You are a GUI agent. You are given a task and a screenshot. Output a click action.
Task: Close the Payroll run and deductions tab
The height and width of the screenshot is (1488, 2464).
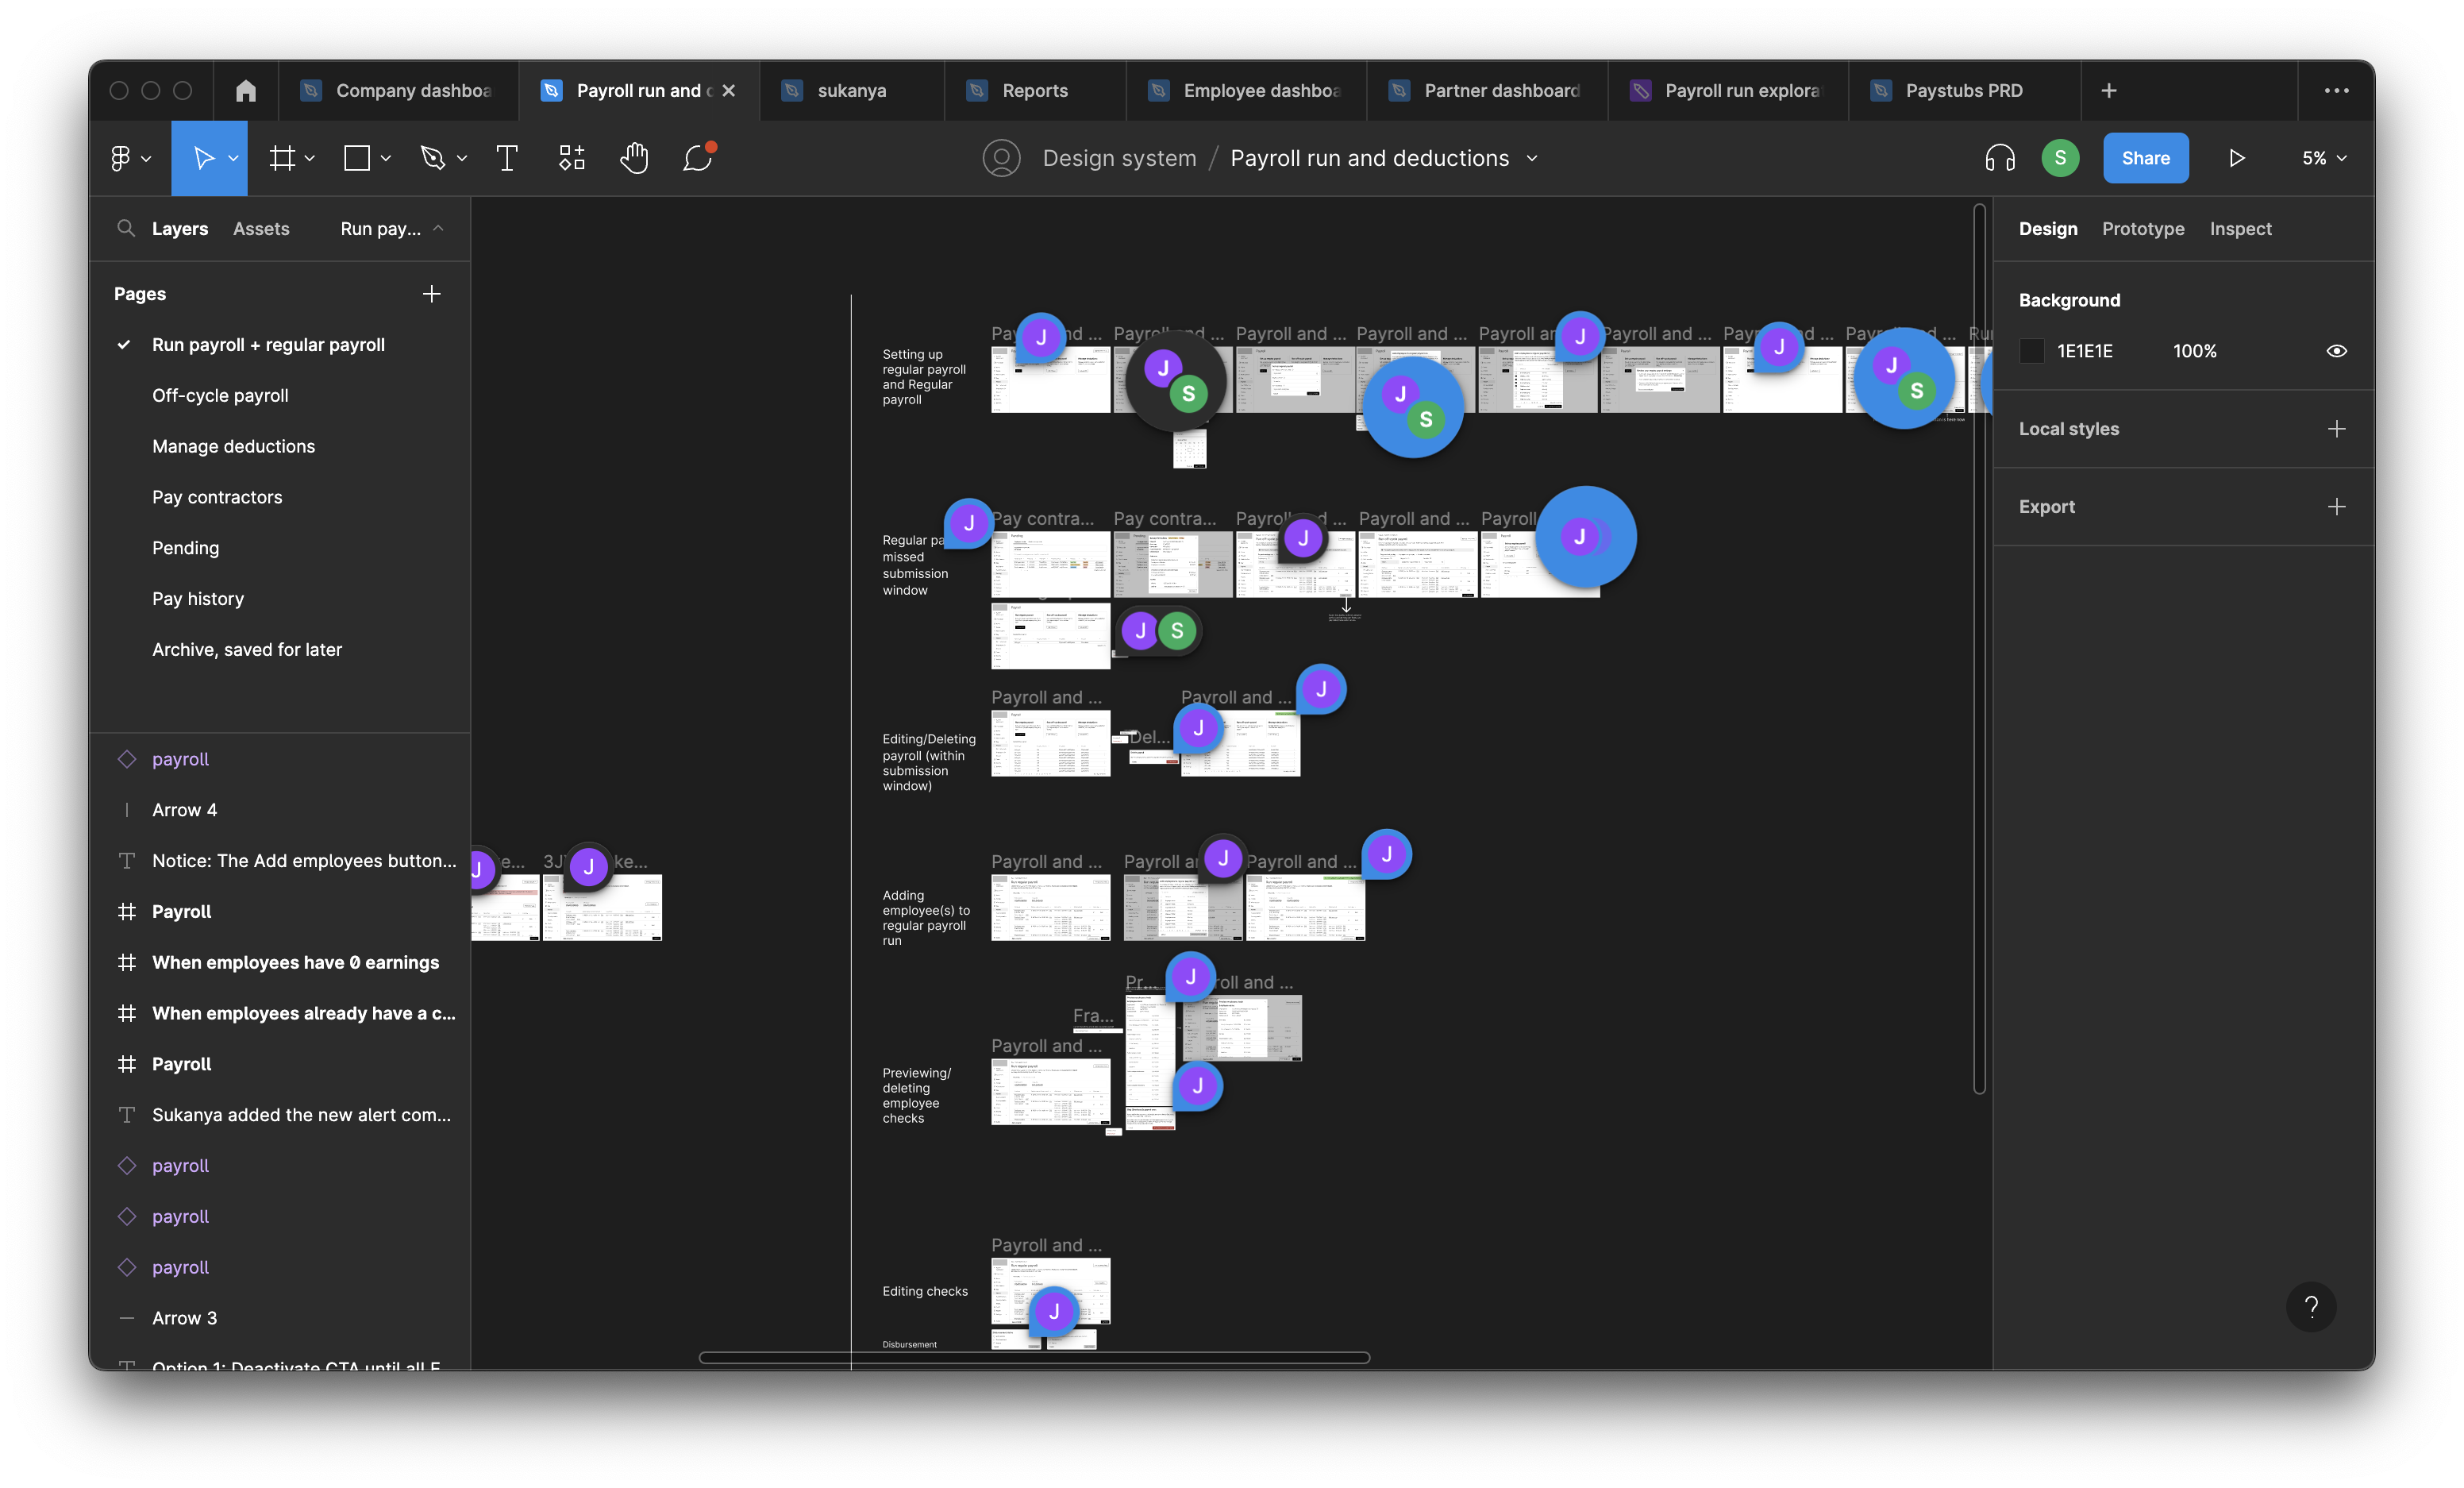[x=729, y=91]
